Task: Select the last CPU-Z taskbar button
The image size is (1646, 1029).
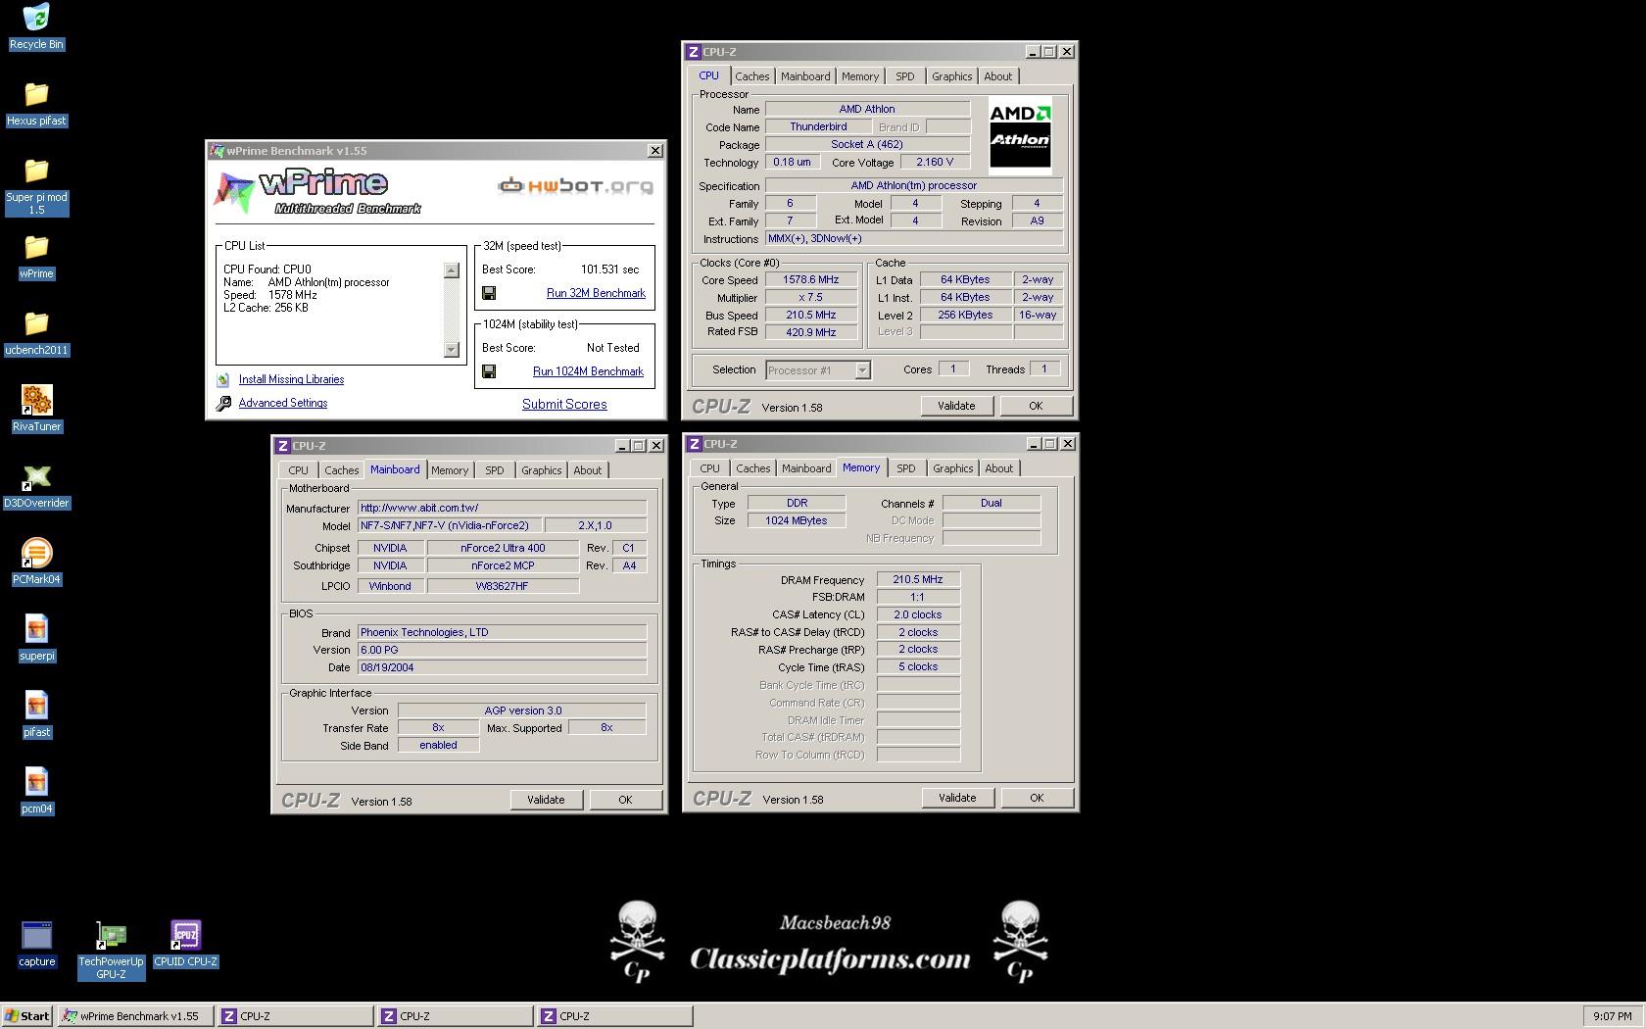Action: click(614, 1016)
